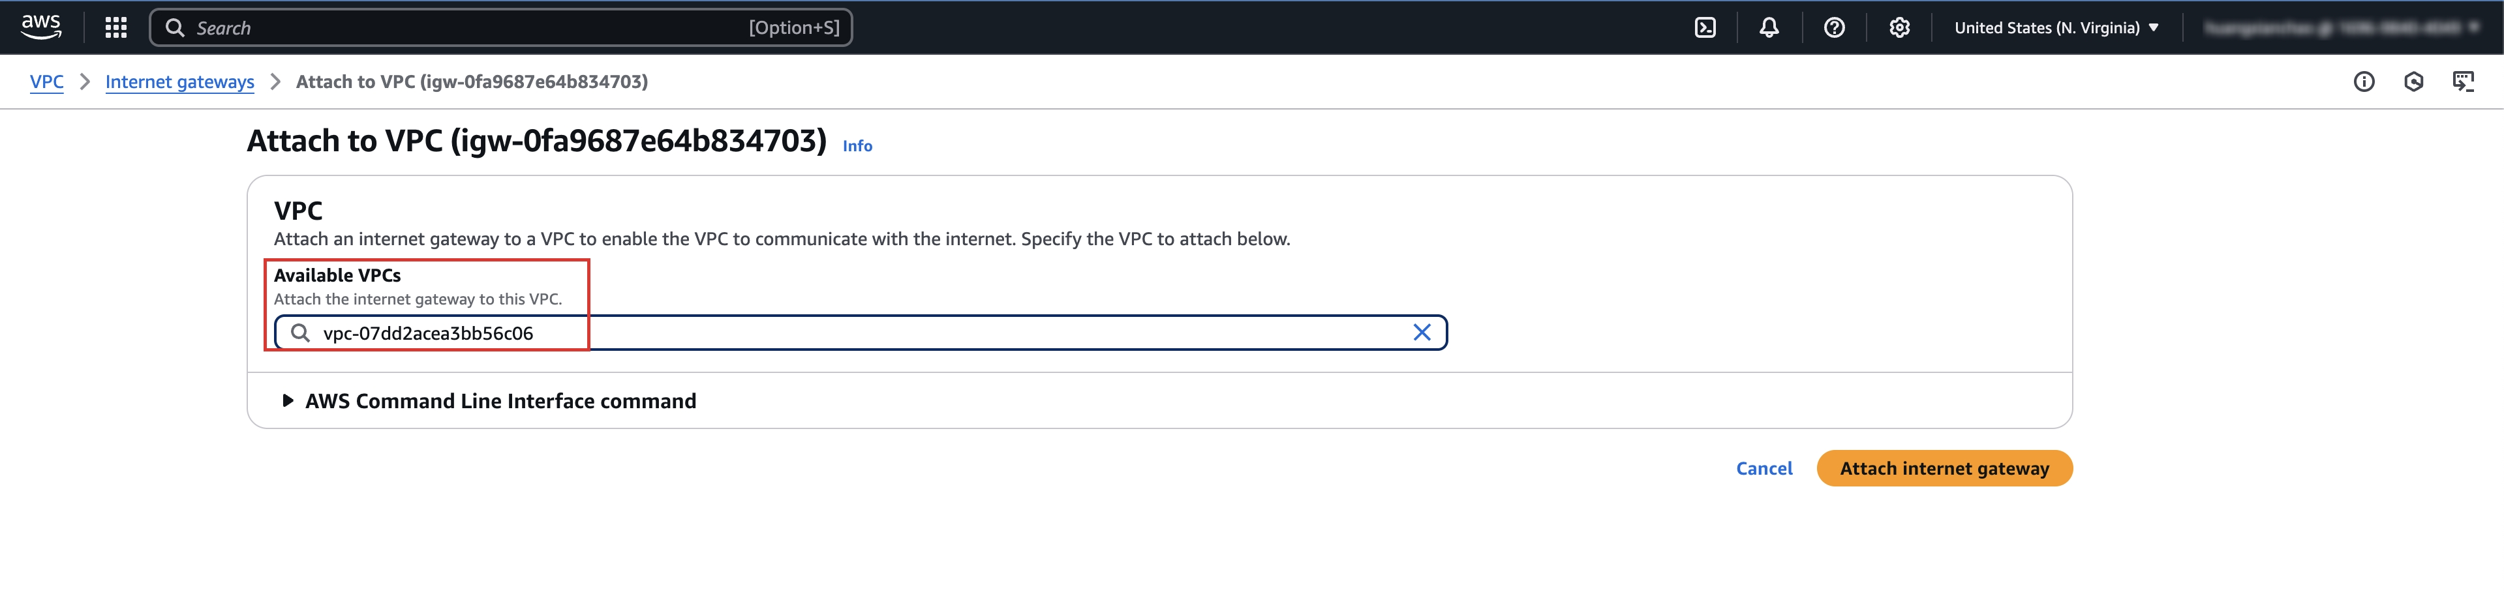Click the AWS logo home icon

click(41, 27)
